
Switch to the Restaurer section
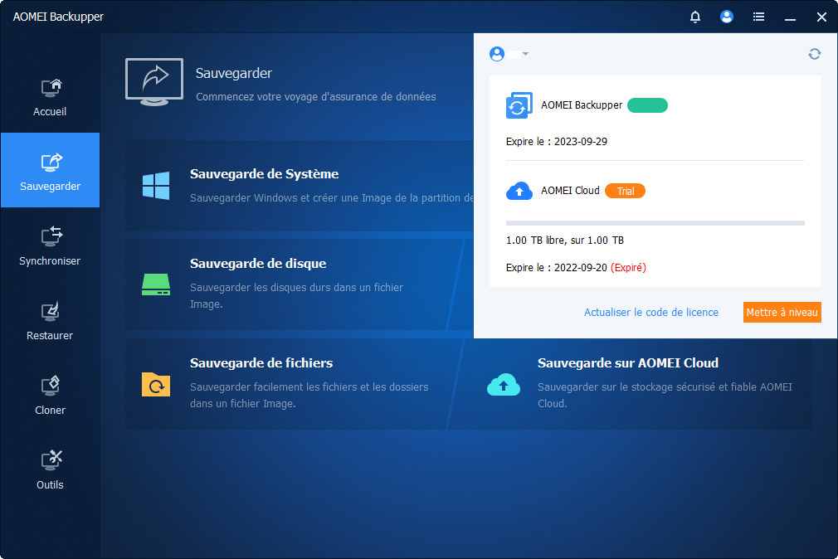[x=50, y=321]
